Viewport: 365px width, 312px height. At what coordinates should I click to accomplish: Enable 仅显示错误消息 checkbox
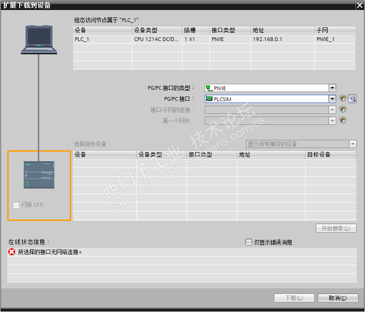coord(249,242)
